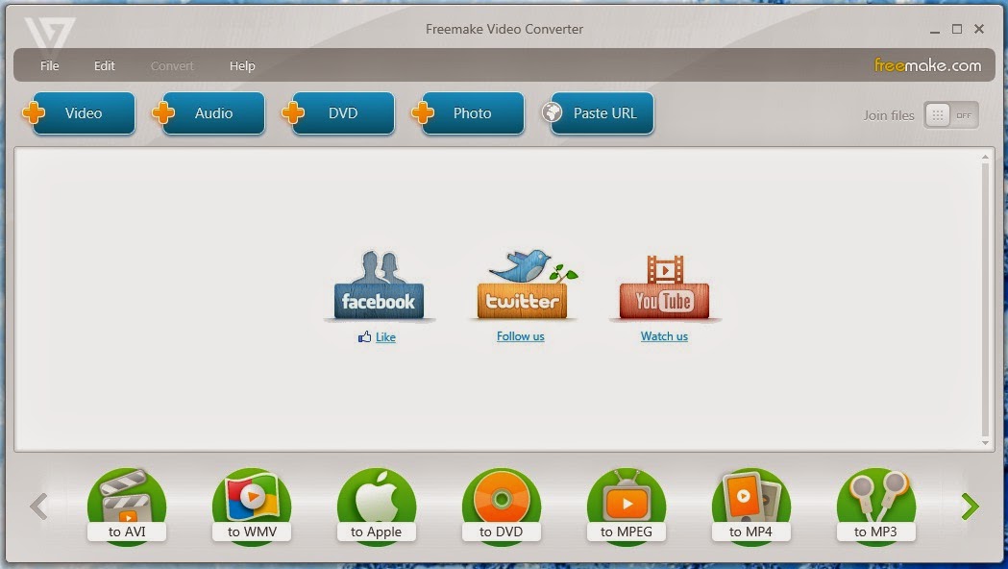Follow us on Twitter via the link
The image size is (1008, 569).
521,336
